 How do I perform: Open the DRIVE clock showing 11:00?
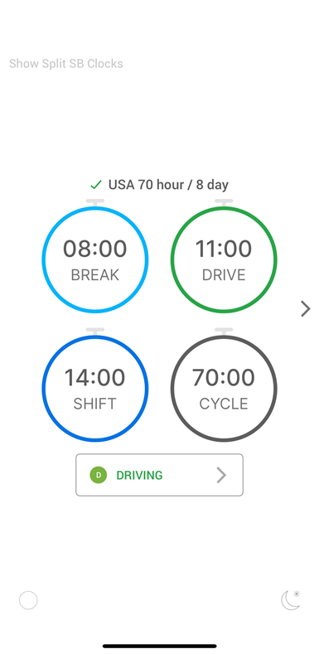coord(224,259)
